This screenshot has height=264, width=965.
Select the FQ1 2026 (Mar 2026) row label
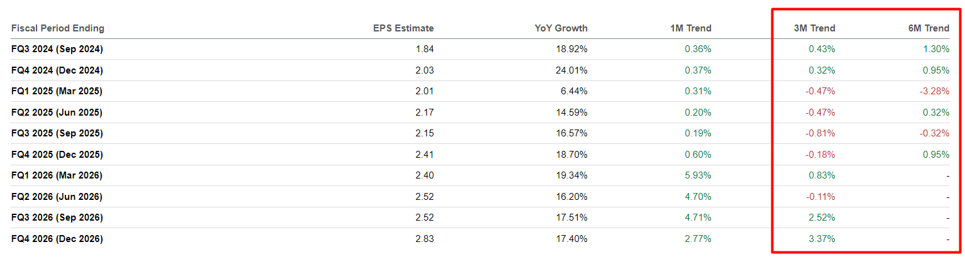(57, 175)
